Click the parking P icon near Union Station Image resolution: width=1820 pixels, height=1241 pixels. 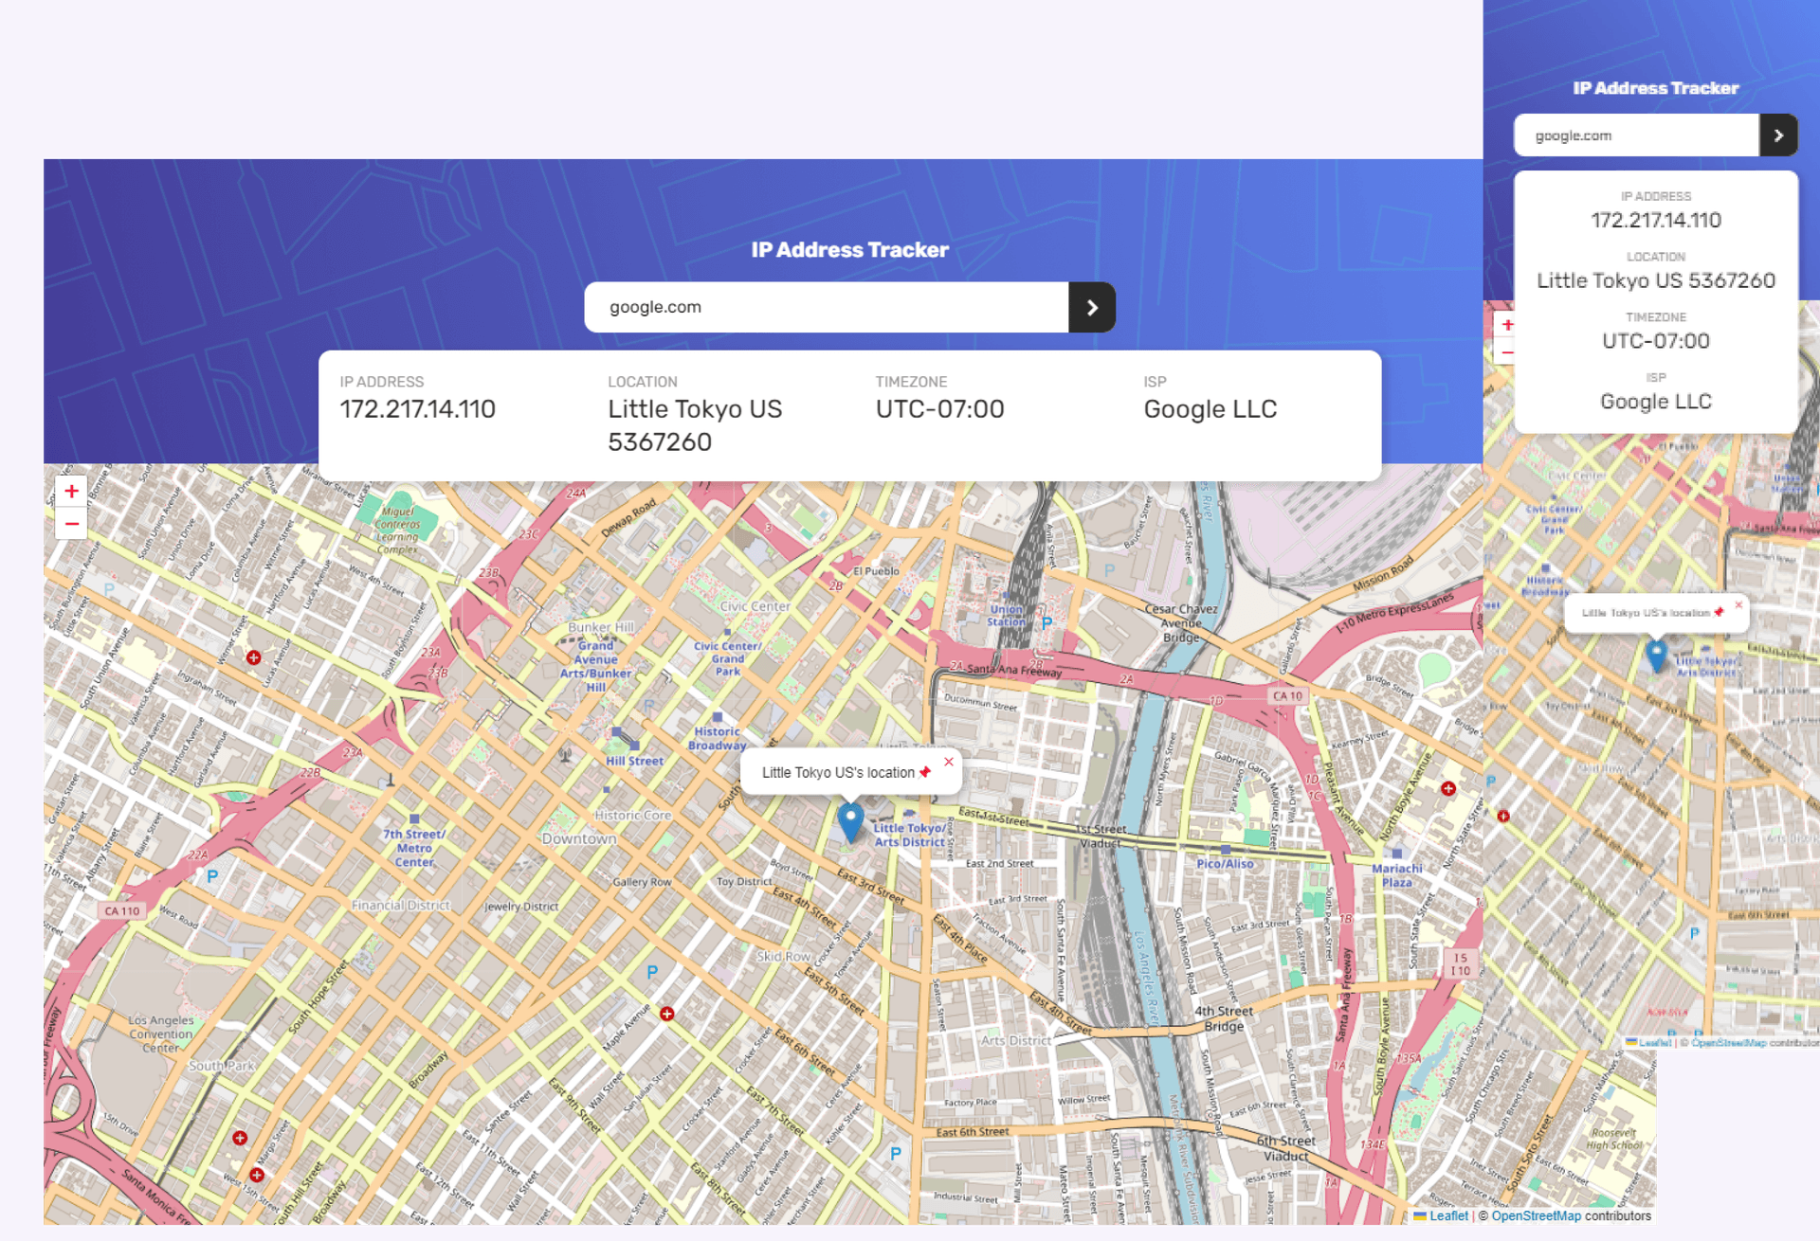(x=1046, y=623)
